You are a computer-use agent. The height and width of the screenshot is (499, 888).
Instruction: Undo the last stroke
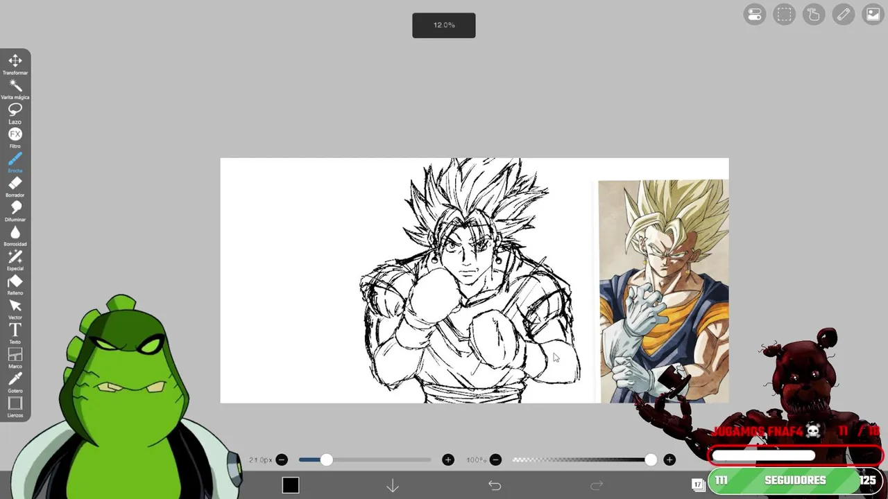click(x=495, y=486)
